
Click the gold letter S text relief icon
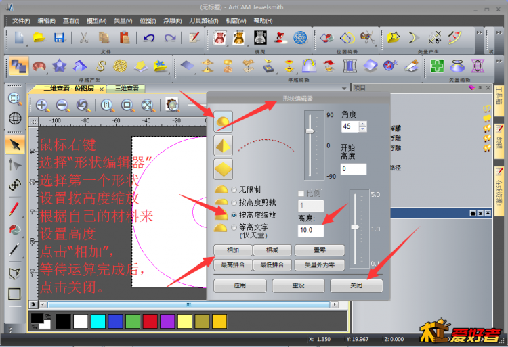pyautogui.click(x=100, y=66)
